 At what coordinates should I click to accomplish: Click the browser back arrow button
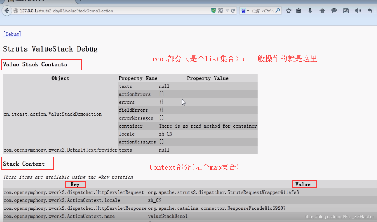point(7,11)
